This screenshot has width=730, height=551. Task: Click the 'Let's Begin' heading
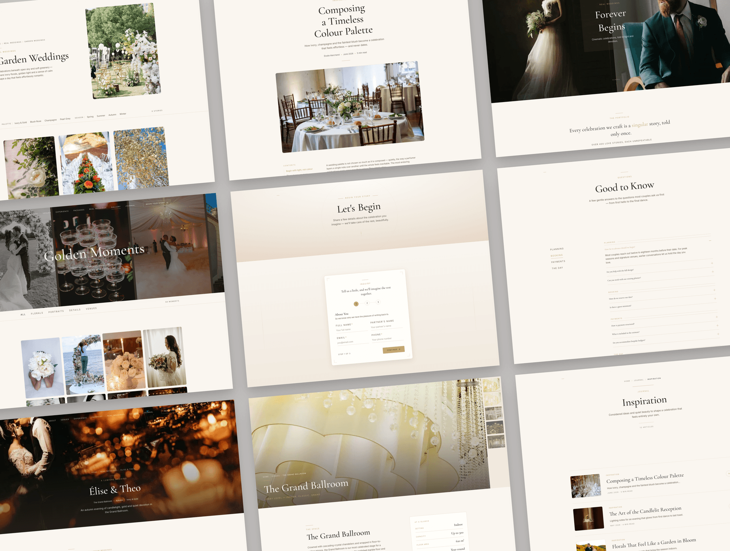coord(359,208)
